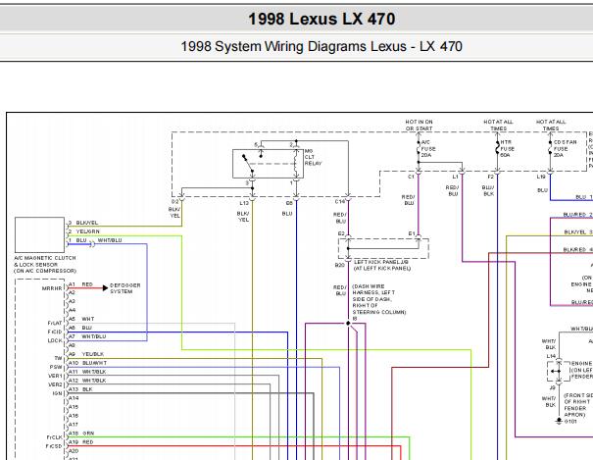
Task: Click the "2 YEL/GRN" compressor pin label
Action: [84, 231]
